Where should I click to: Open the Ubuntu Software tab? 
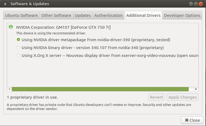[x=21, y=15]
